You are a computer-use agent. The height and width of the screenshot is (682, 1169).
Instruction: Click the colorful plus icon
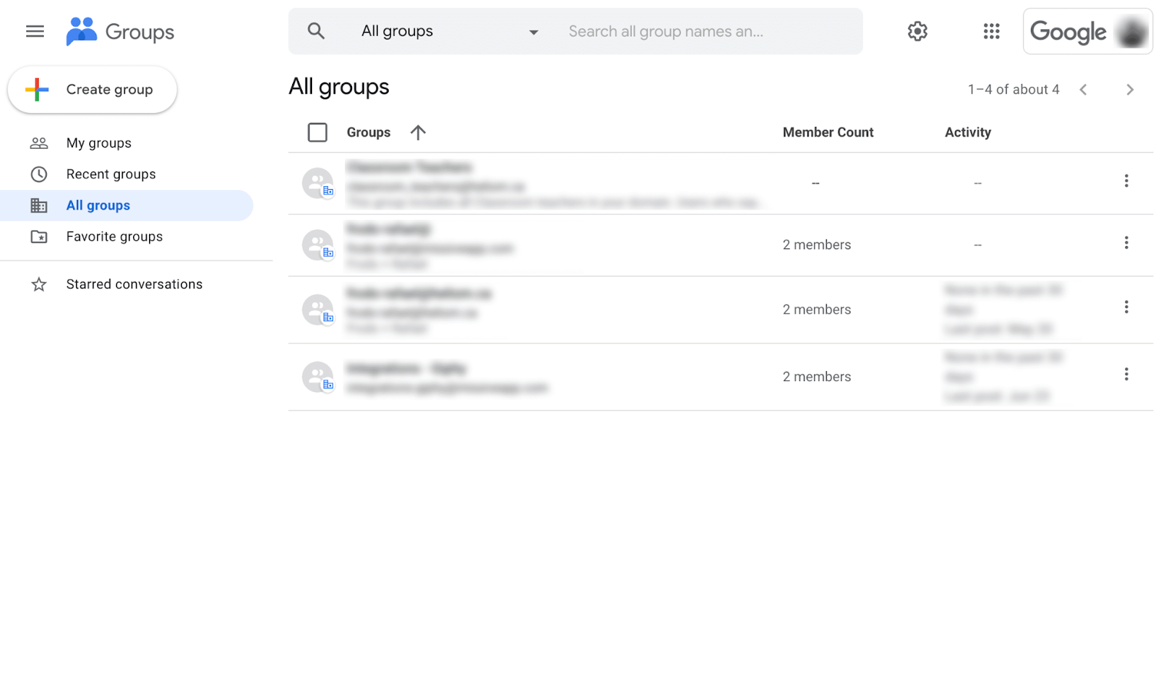click(x=37, y=90)
